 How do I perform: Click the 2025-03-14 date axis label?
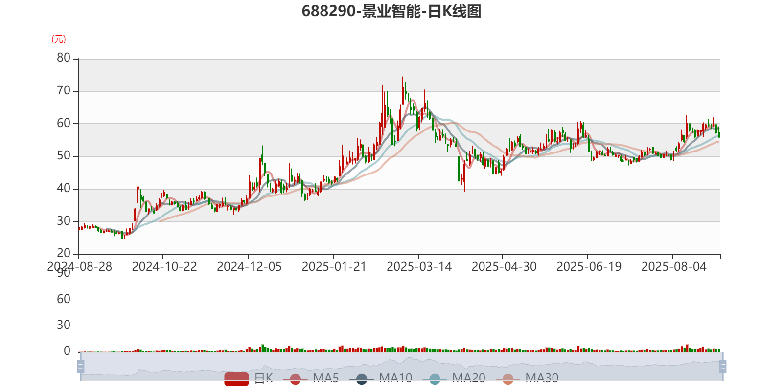(x=419, y=267)
